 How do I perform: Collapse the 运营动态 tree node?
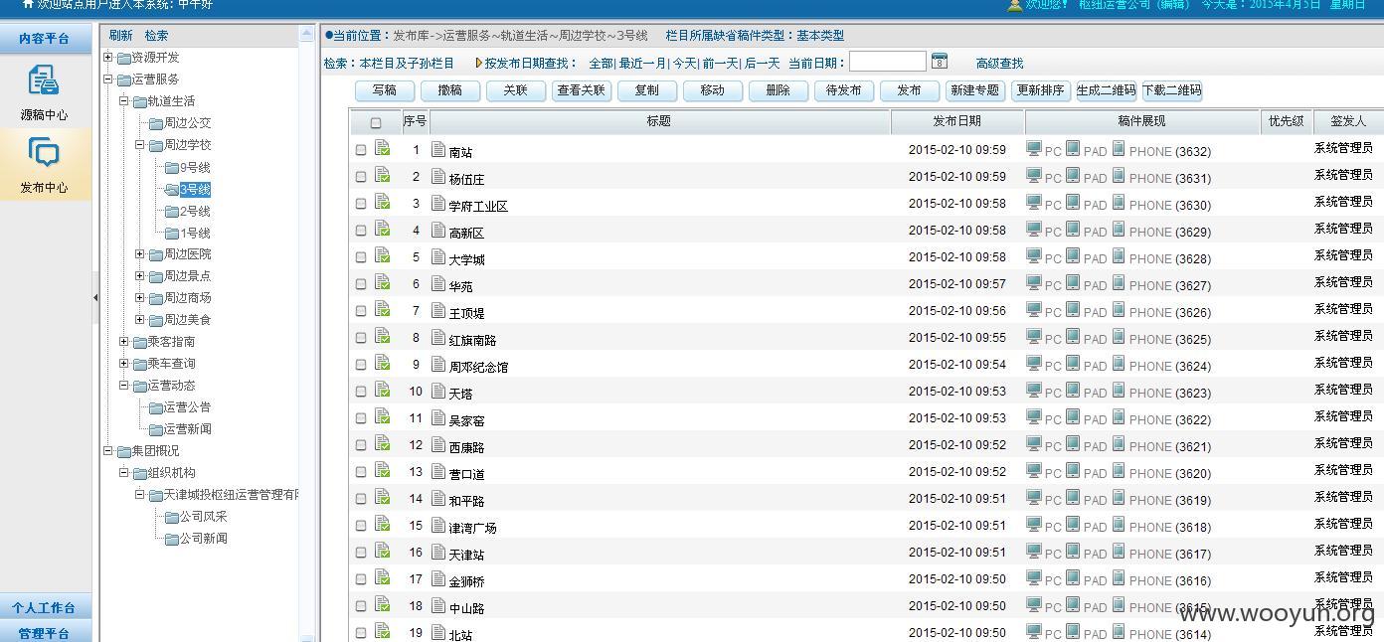coord(124,386)
